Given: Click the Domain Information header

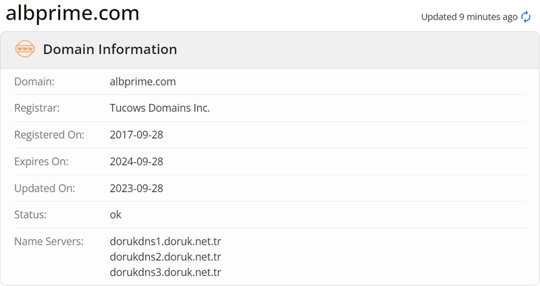Looking at the screenshot, I should coord(110,49).
